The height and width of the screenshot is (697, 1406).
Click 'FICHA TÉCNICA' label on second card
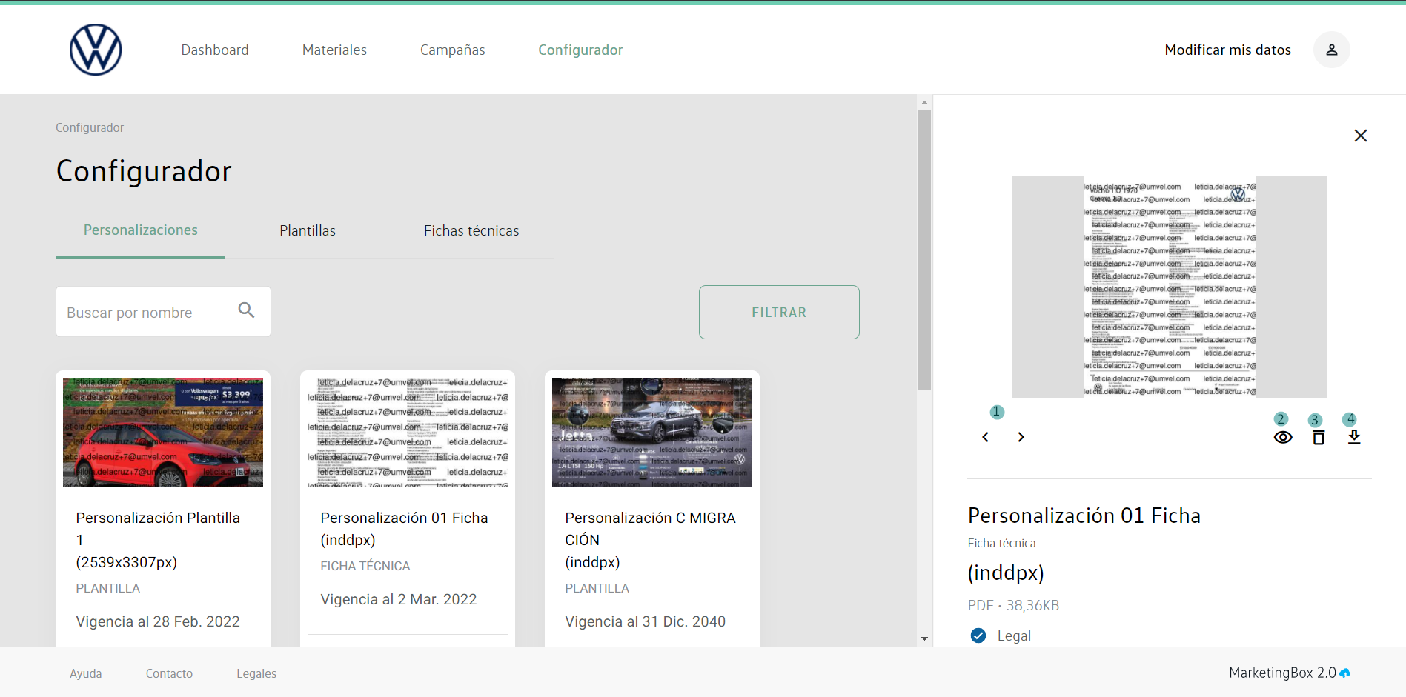point(365,566)
